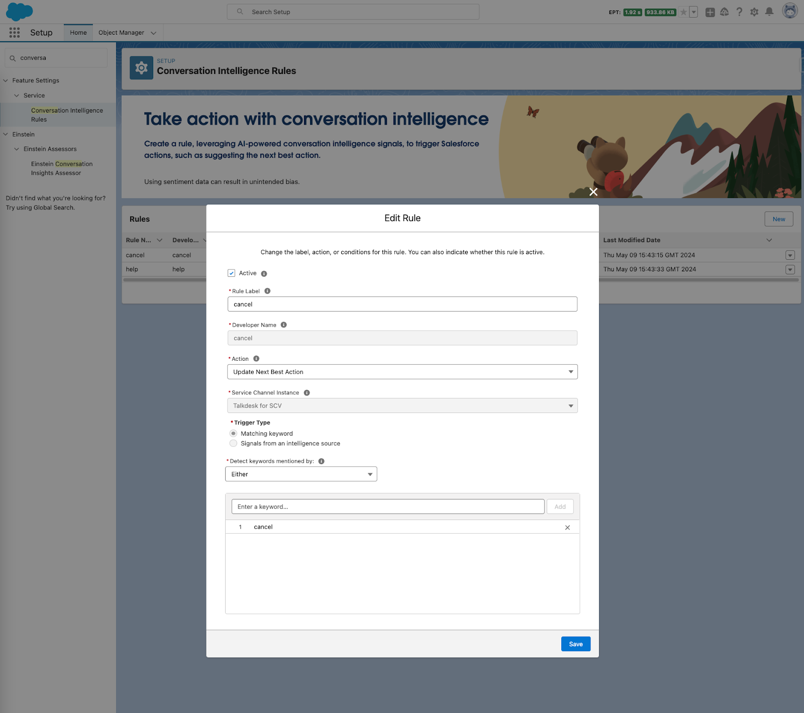Open the App Launcher grid icon
804x713 pixels.
tap(15, 33)
